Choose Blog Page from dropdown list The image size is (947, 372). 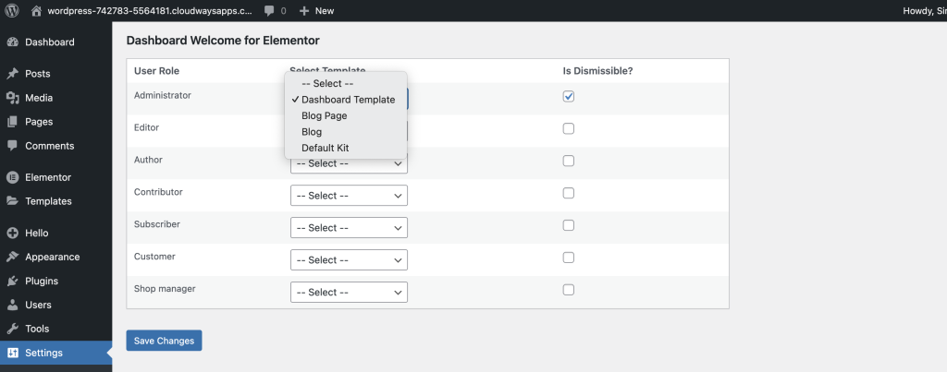pos(324,115)
